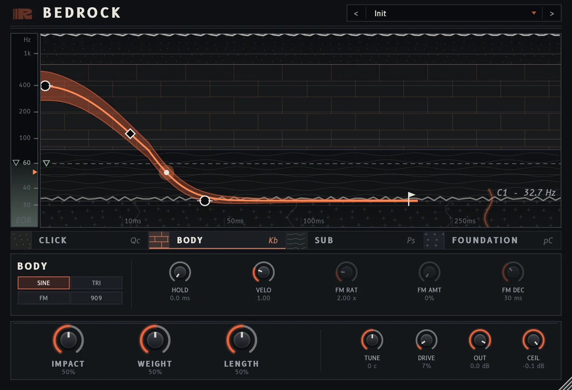The image size is (572, 390).
Task: Click the Ps shortcut label on Sub tab
Action: point(411,241)
